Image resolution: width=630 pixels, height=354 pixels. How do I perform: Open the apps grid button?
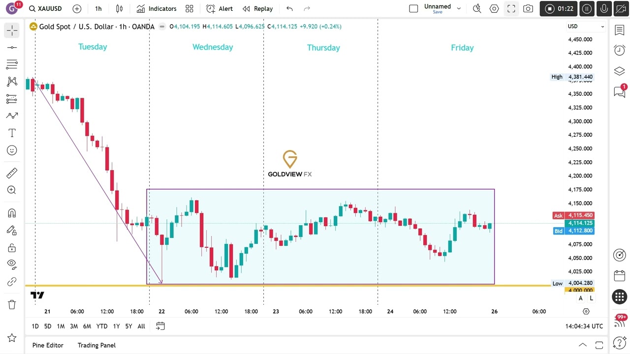[620, 296]
